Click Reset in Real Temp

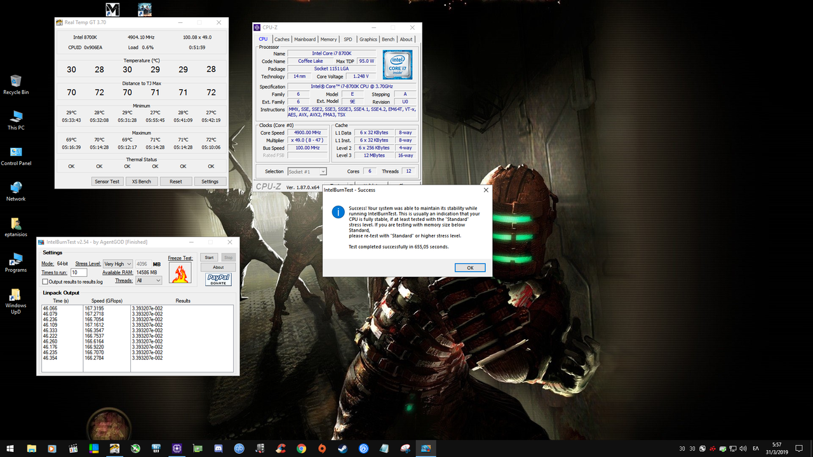[175, 182]
